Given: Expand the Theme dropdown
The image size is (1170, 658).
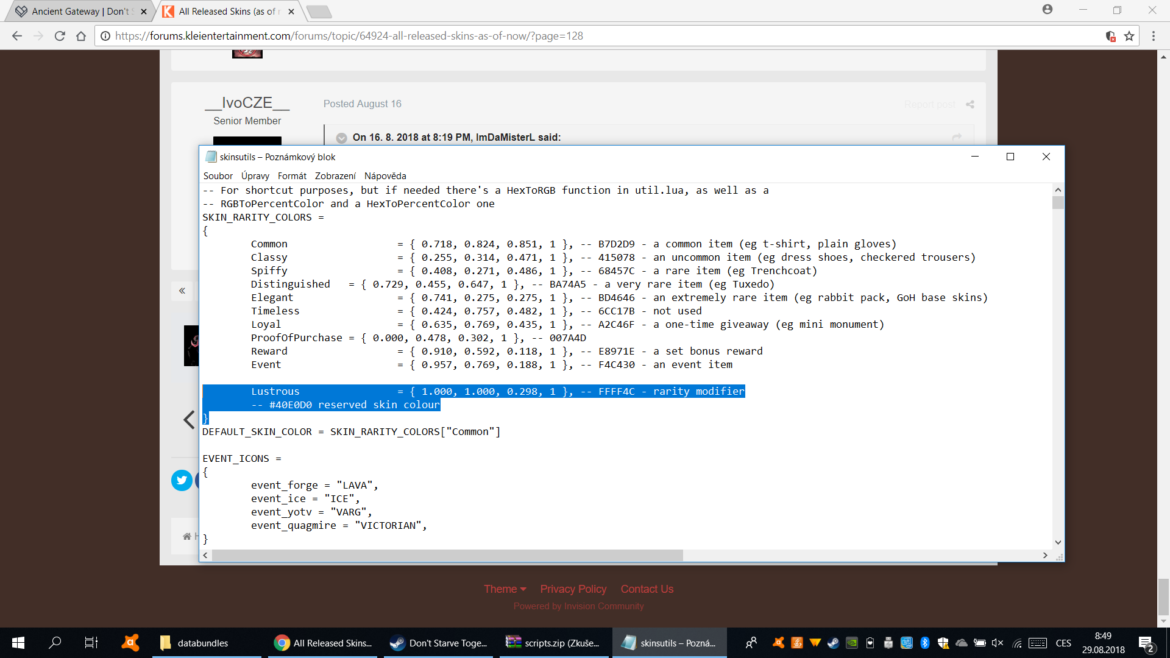Looking at the screenshot, I should (x=505, y=589).
